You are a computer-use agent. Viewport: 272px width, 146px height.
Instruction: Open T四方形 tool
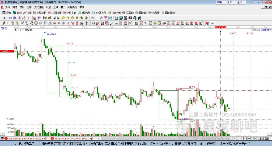point(84,13)
